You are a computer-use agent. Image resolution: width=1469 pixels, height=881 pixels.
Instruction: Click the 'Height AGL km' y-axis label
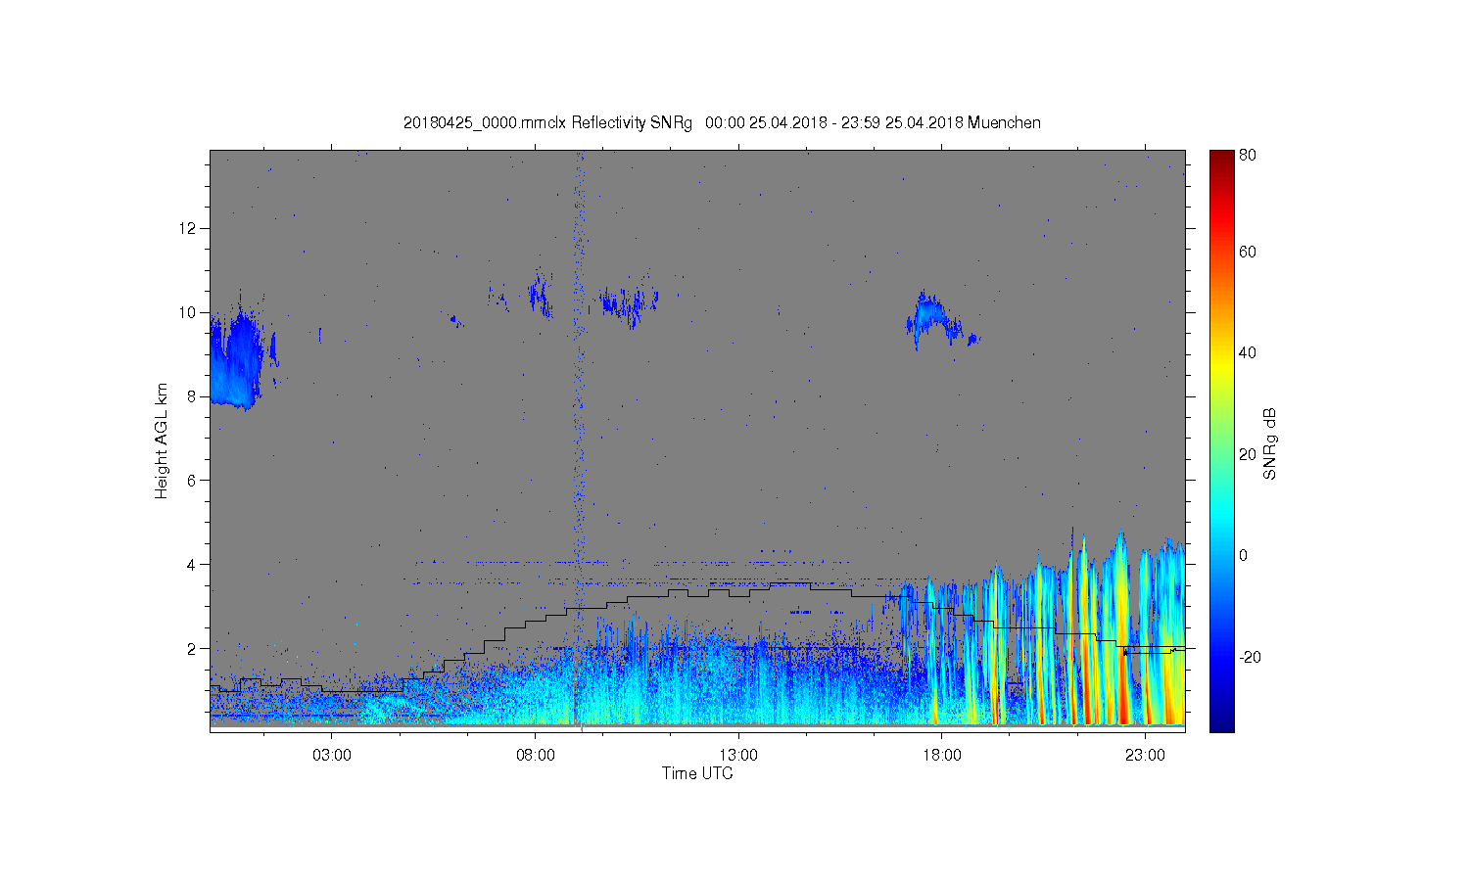(x=162, y=440)
